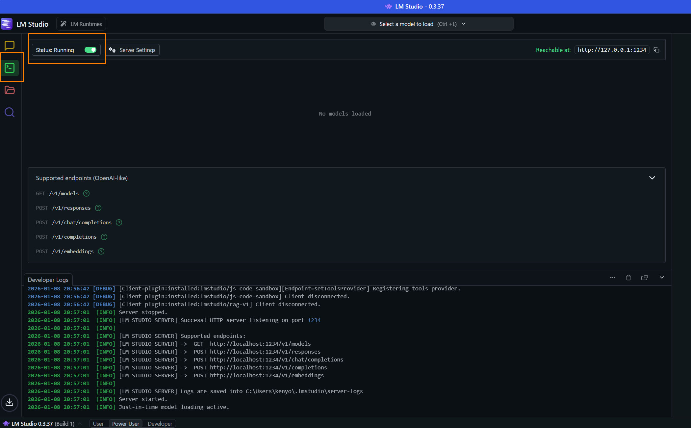Click the http://127.0.0.1:1234 address field
Screen dimensions: 691x428
(x=612, y=50)
